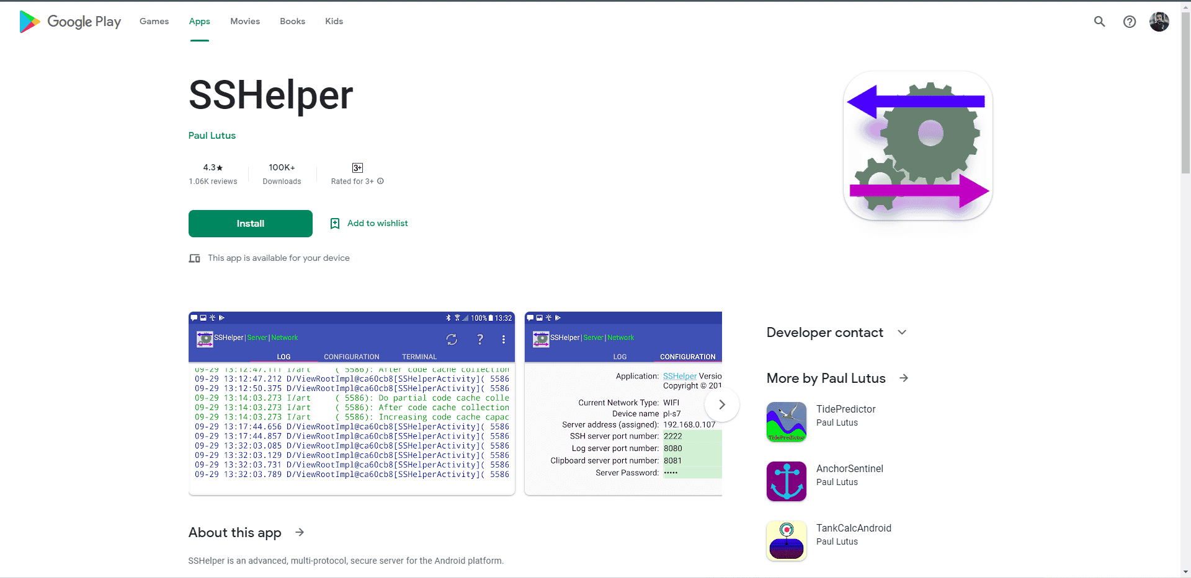Click the More by Paul Lutus heading
This screenshot has width=1191, height=578.
(x=826, y=379)
